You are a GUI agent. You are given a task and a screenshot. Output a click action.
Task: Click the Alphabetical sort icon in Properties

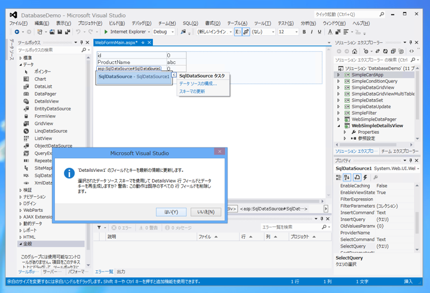click(x=347, y=177)
